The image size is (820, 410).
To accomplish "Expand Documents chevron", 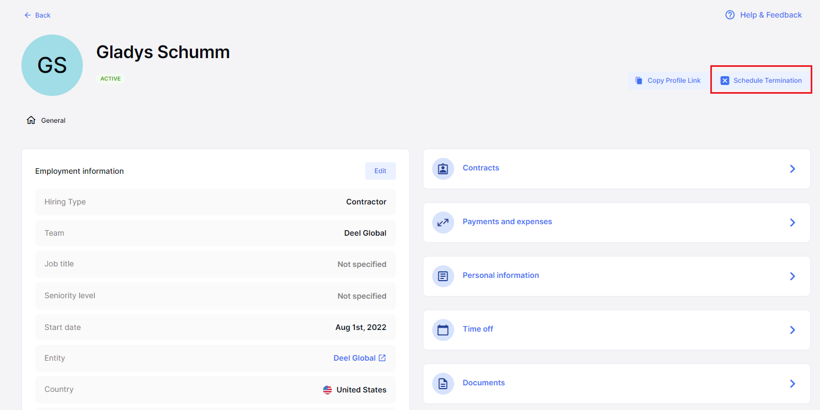I will 793,384.
